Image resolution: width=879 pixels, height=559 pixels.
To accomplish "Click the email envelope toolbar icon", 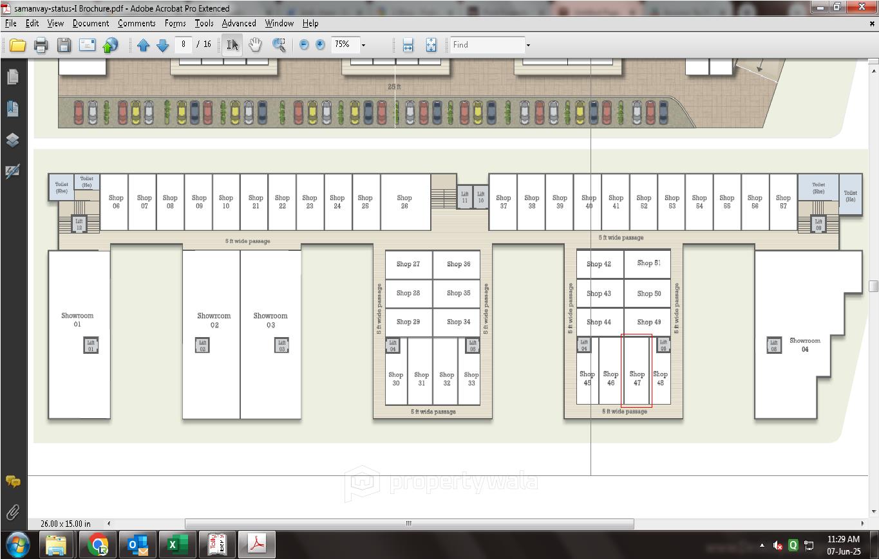I will (x=87, y=45).
